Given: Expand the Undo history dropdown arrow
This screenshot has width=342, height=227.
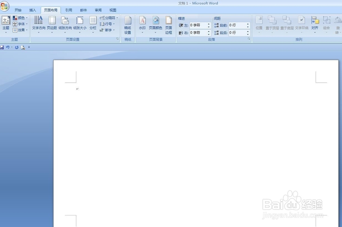Looking at the screenshot, I should (x=12, y=47).
